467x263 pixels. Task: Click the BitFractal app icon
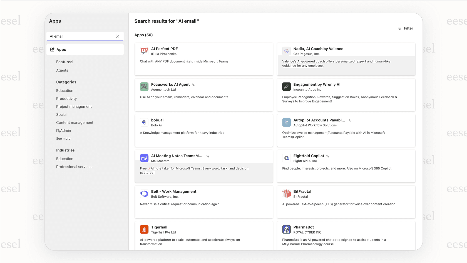pyautogui.click(x=286, y=194)
